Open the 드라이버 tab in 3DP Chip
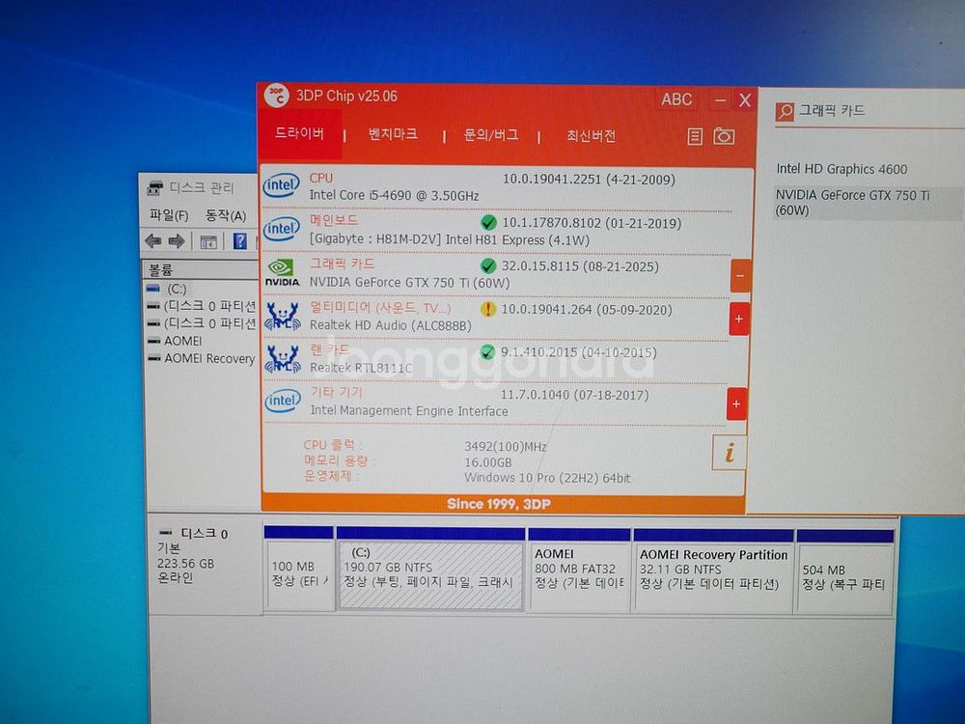 click(x=300, y=134)
